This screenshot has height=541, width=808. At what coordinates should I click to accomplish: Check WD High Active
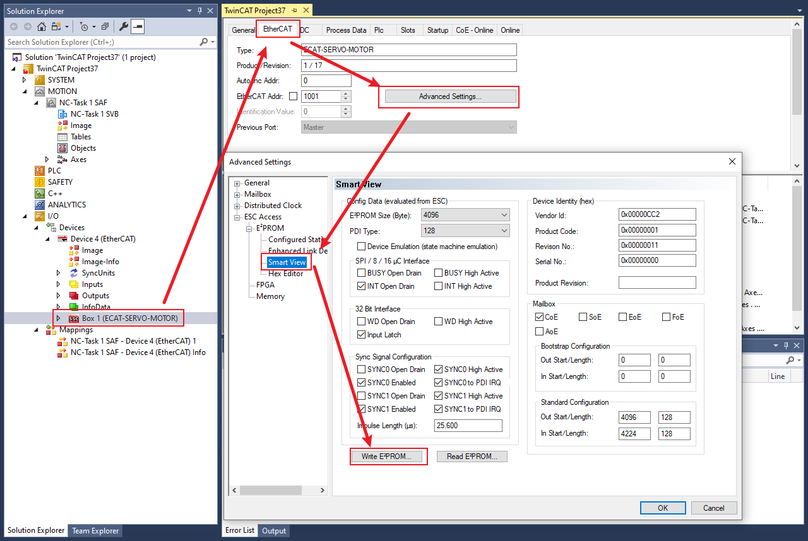tap(438, 322)
